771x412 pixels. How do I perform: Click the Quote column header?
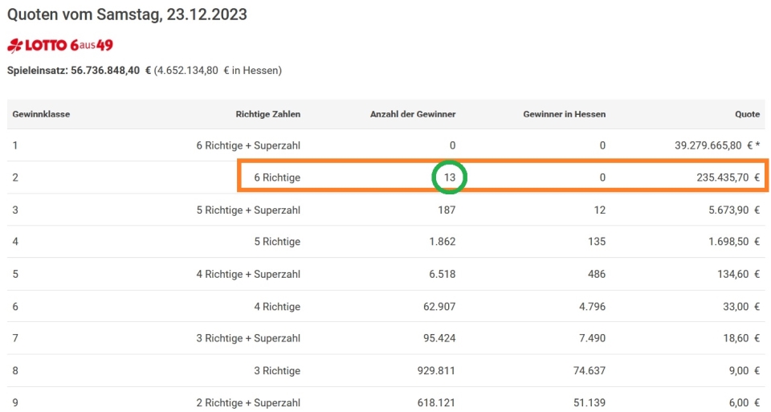pyautogui.click(x=748, y=114)
